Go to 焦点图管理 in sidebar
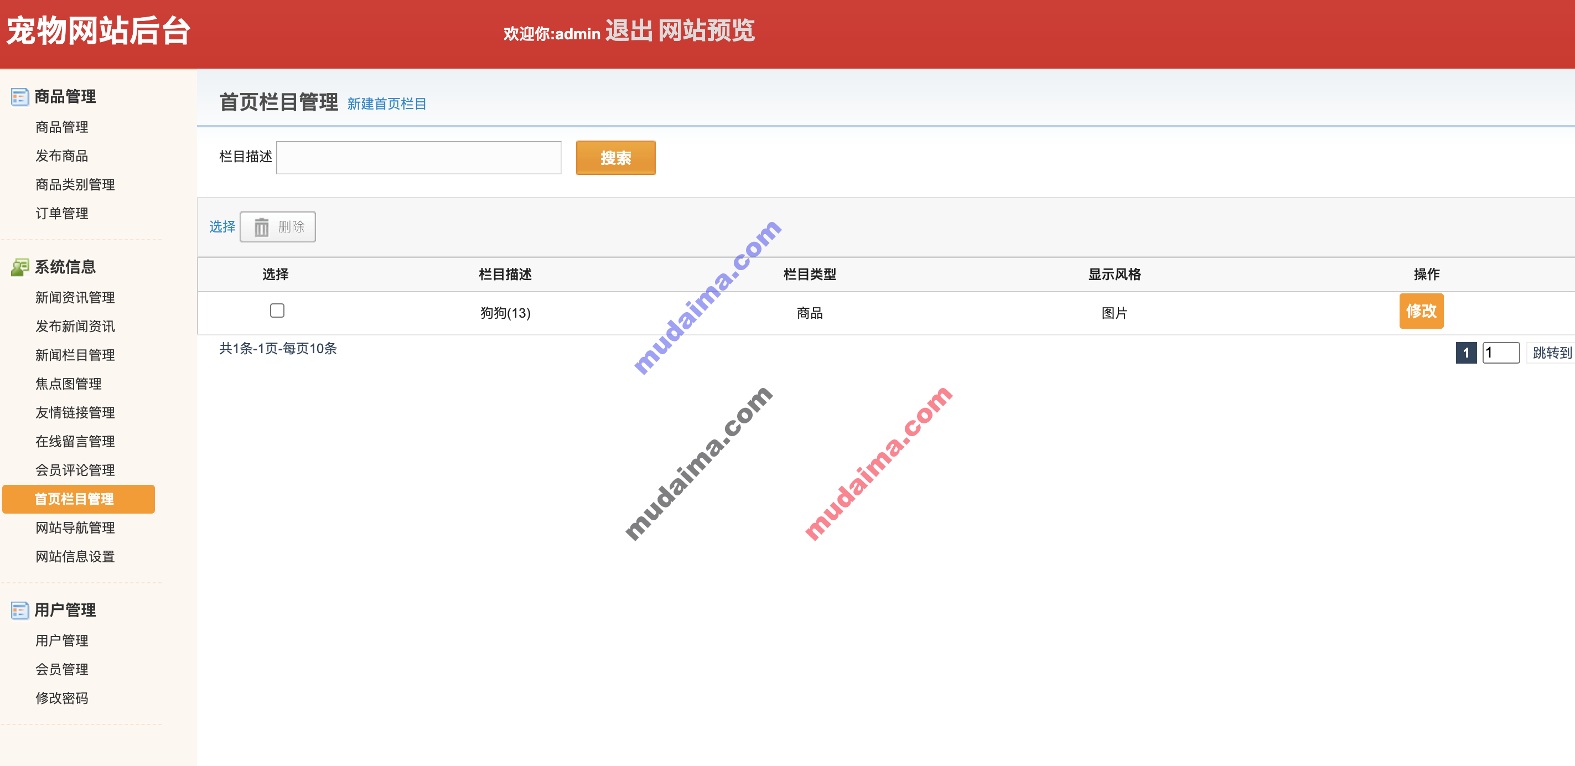The height and width of the screenshot is (766, 1575). click(69, 384)
